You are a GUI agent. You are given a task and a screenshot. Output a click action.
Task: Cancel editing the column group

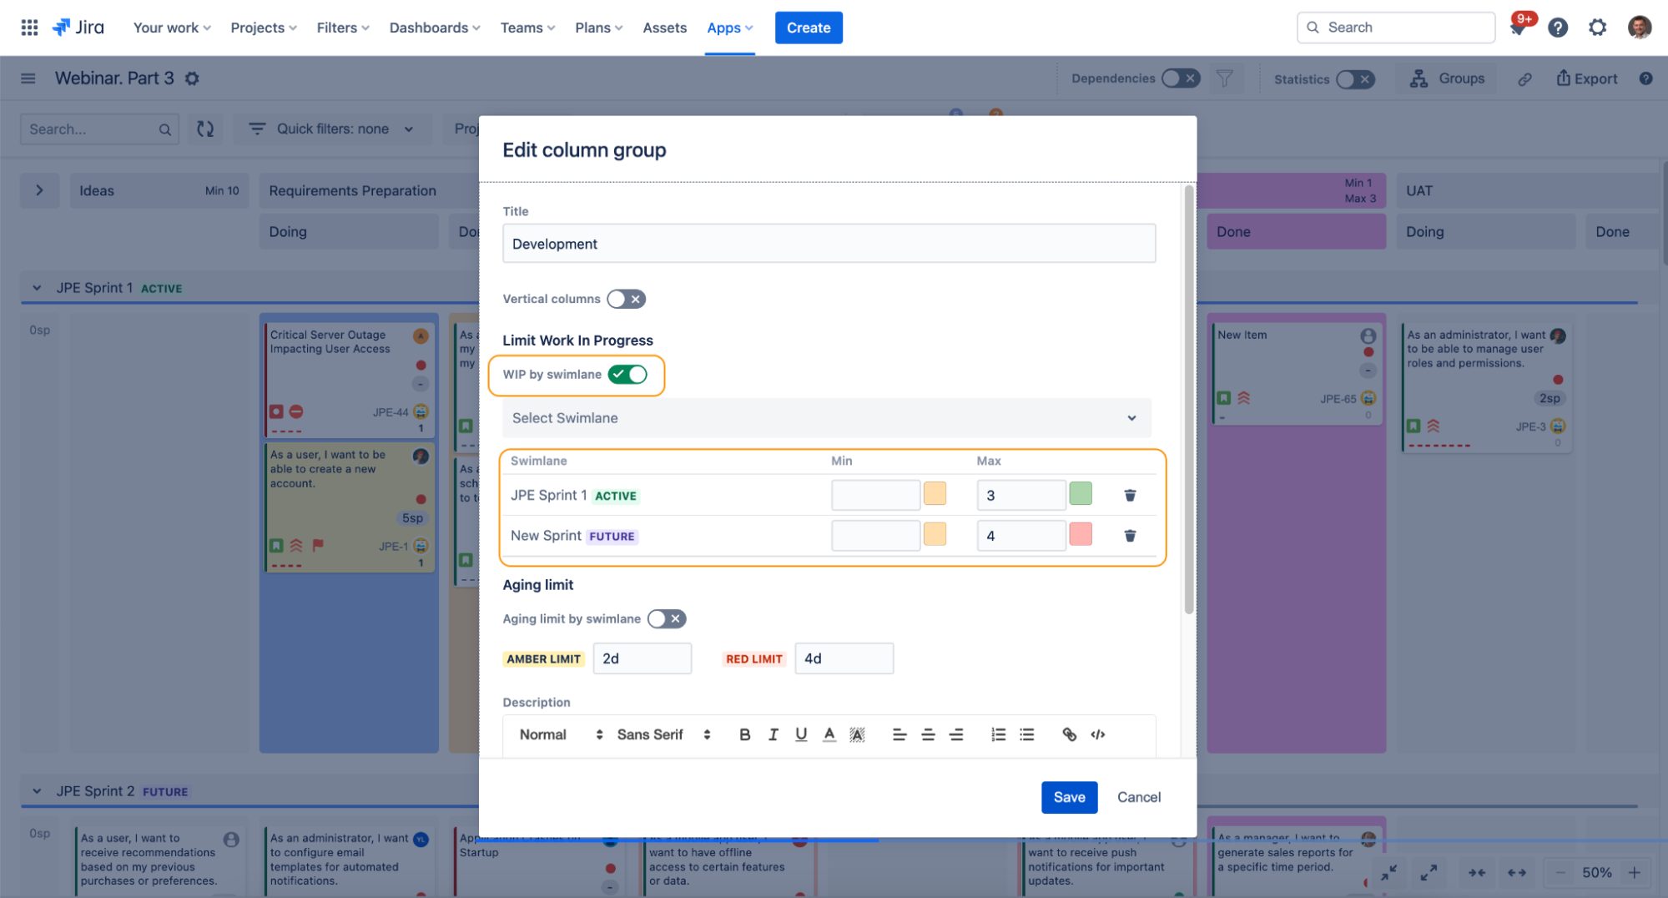coord(1138,797)
